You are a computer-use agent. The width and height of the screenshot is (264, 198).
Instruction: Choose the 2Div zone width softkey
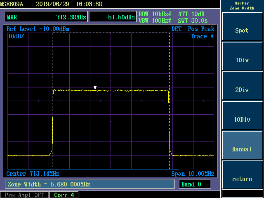tap(242, 86)
